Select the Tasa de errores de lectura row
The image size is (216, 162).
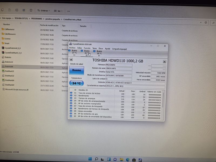pos(116,94)
